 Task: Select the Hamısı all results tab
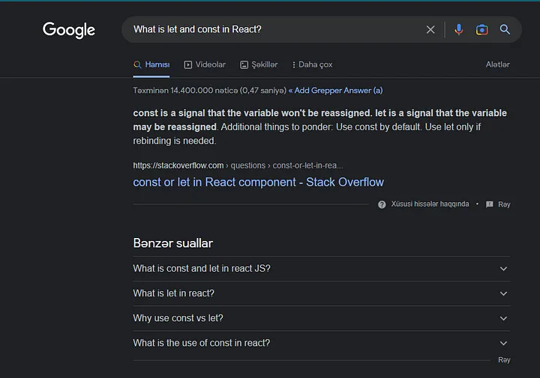pyautogui.click(x=151, y=64)
